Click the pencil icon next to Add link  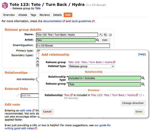[18, 95]
